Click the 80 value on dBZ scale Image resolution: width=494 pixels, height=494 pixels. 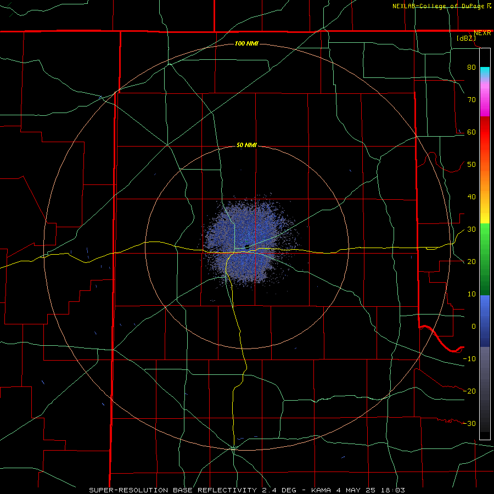tap(471, 67)
